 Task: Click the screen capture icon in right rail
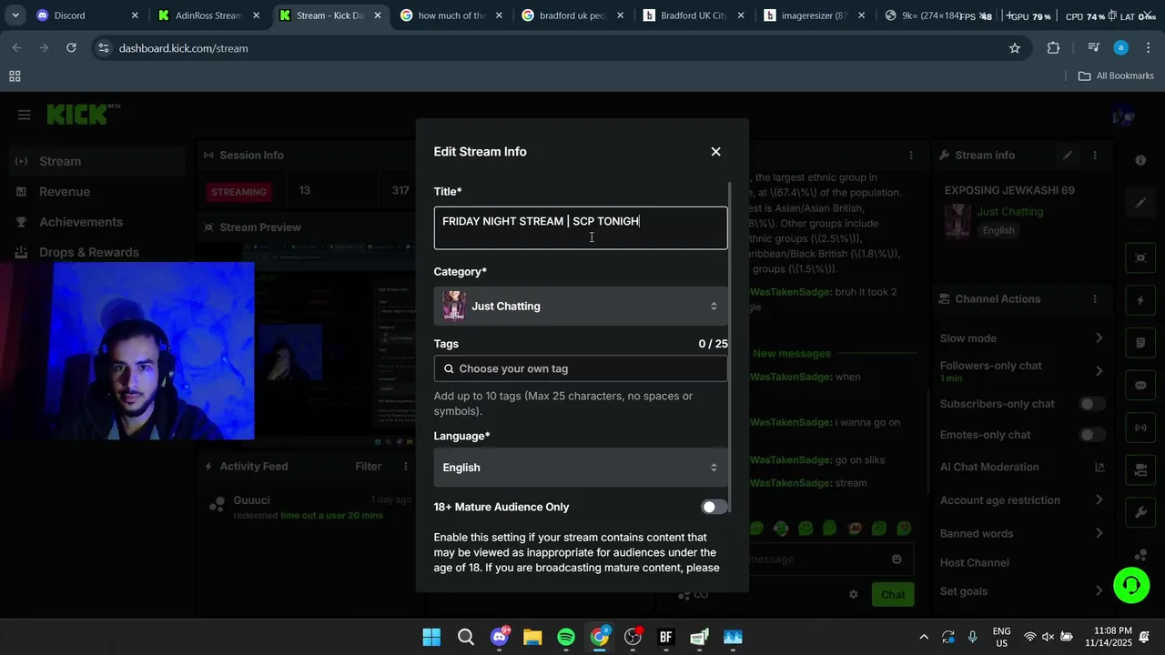[1140, 257]
